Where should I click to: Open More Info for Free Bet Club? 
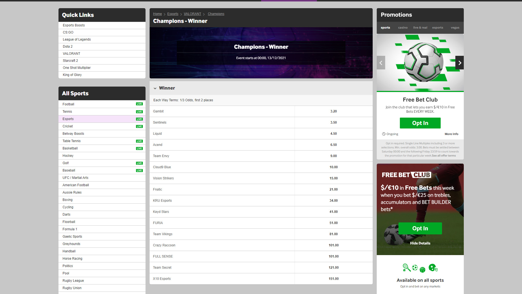pyautogui.click(x=451, y=134)
